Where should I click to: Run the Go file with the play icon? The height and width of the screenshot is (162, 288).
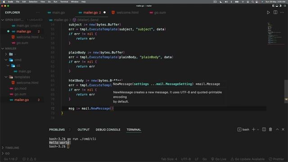click(268, 13)
